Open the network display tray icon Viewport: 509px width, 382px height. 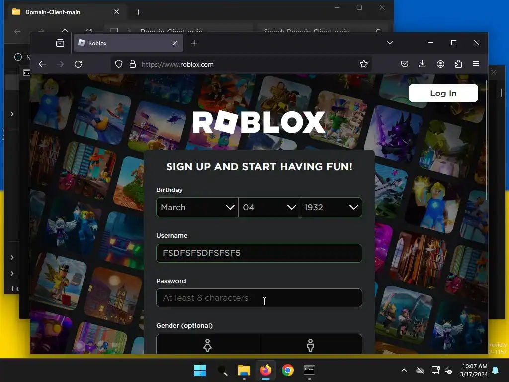pyautogui.click(x=435, y=370)
